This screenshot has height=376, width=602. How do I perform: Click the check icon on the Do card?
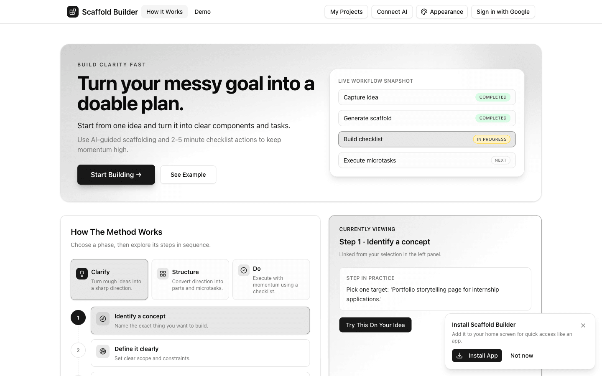coord(244,270)
